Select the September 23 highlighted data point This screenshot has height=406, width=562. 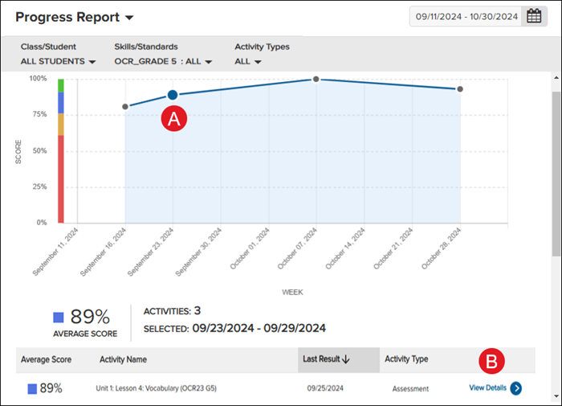click(172, 95)
